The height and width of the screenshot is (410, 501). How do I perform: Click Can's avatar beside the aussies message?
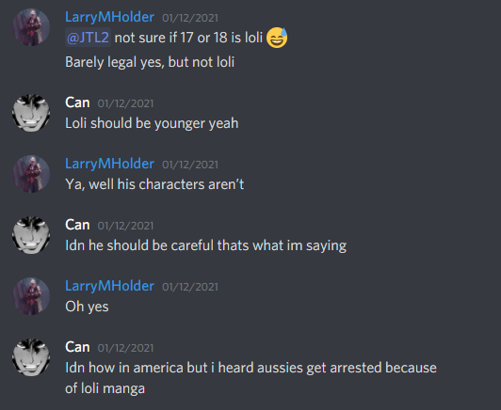[x=31, y=357]
